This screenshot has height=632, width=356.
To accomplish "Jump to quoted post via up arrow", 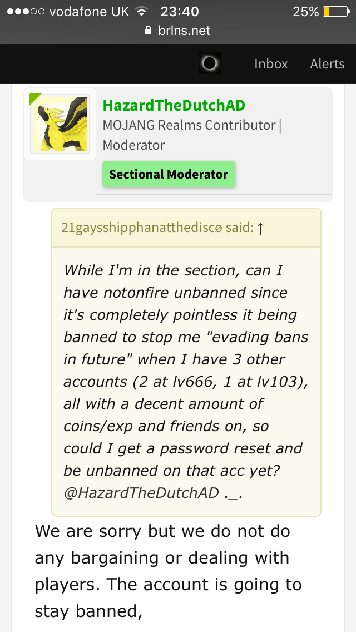I will [x=260, y=228].
